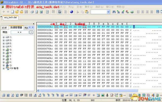Image resolution: width=162 pixels, height=102 pixels.
Task: Expand the FTP 帐号 tree node
Action: pyautogui.click(x=4, y=68)
